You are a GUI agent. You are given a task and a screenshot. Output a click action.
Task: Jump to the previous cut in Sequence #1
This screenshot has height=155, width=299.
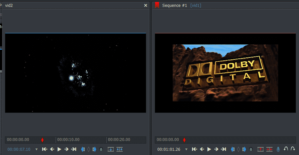[195, 149]
